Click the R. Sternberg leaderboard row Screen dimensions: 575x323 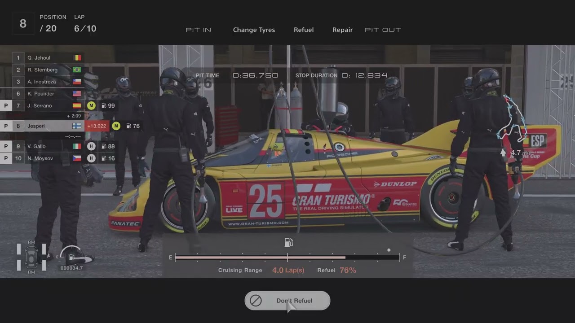tap(49, 70)
